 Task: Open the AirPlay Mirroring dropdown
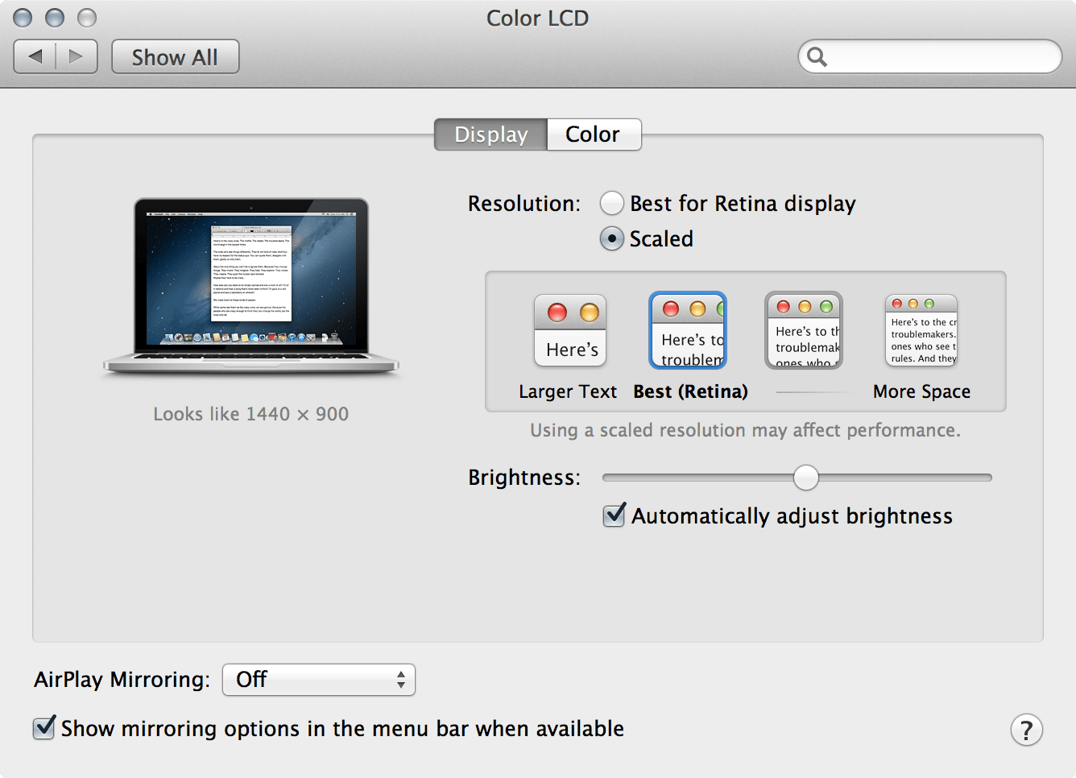[319, 680]
